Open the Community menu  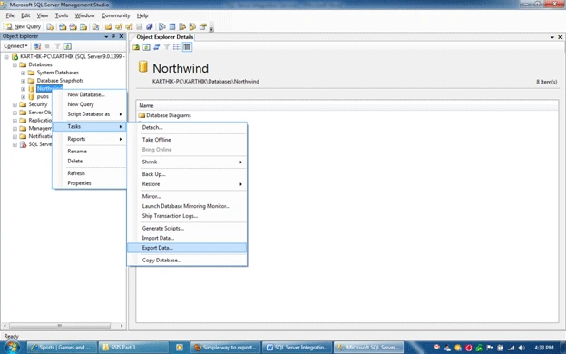[x=115, y=15]
